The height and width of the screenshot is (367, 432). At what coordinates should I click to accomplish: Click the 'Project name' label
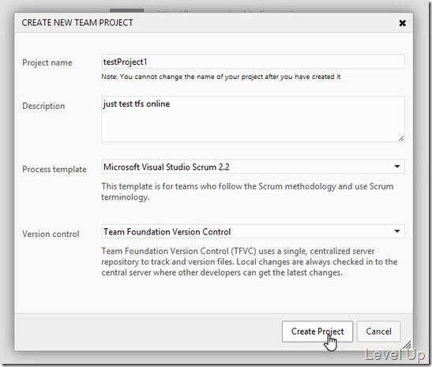(47, 63)
